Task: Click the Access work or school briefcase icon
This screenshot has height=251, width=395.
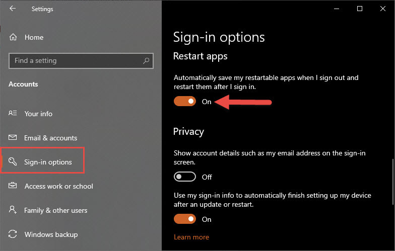Action: [13, 186]
